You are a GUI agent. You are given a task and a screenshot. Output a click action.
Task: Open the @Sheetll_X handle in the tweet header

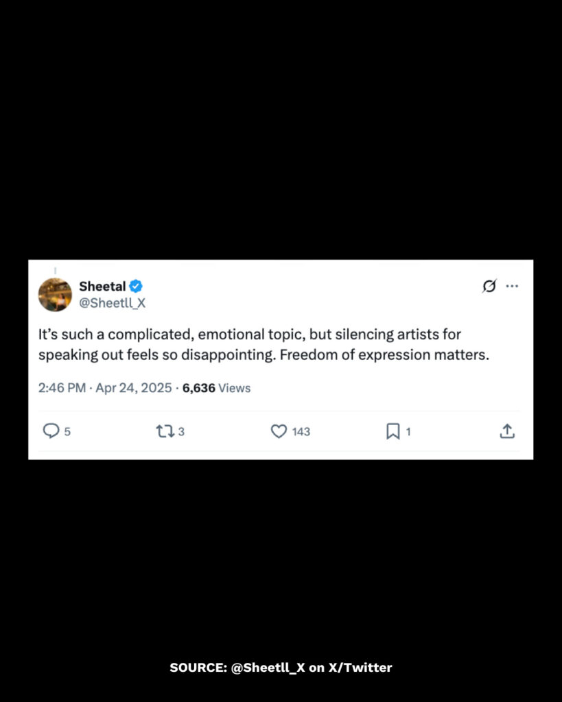(113, 303)
